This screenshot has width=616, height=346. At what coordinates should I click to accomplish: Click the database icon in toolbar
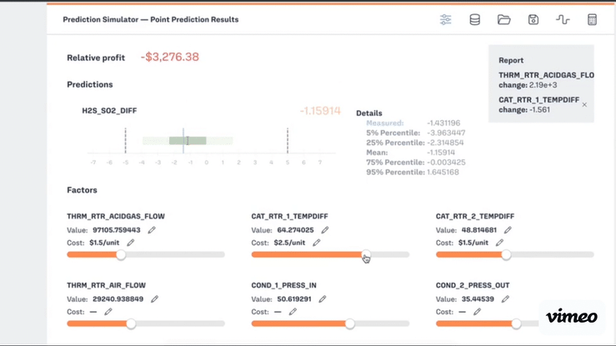pos(475,20)
